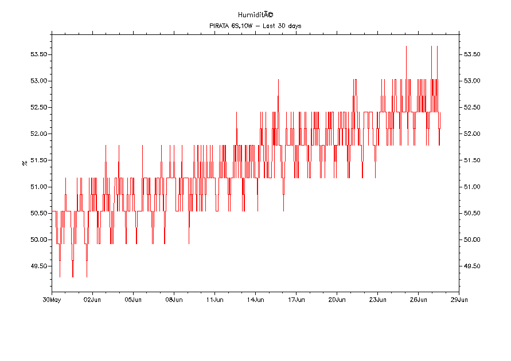This screenshot has width=511, height=361.
Task: Select the 02Jun date tick label
Action: [92, 299]
